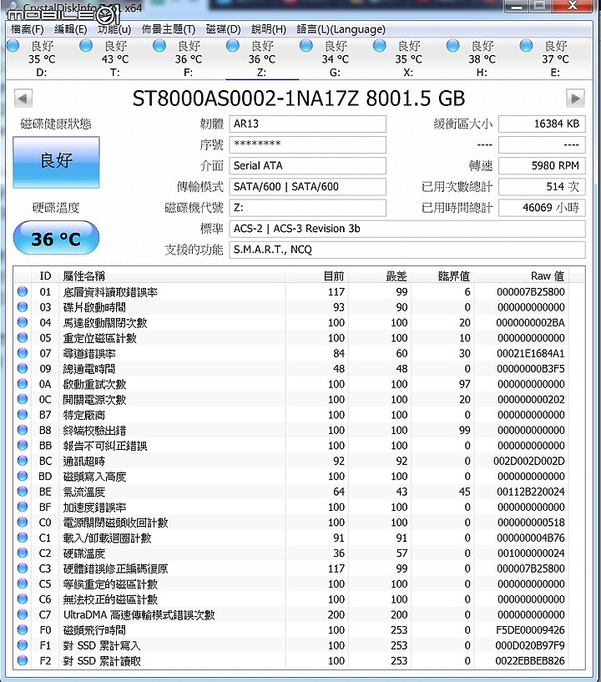
Task: Open the 檔案(F) menu
Action: [x=27, y=29]
